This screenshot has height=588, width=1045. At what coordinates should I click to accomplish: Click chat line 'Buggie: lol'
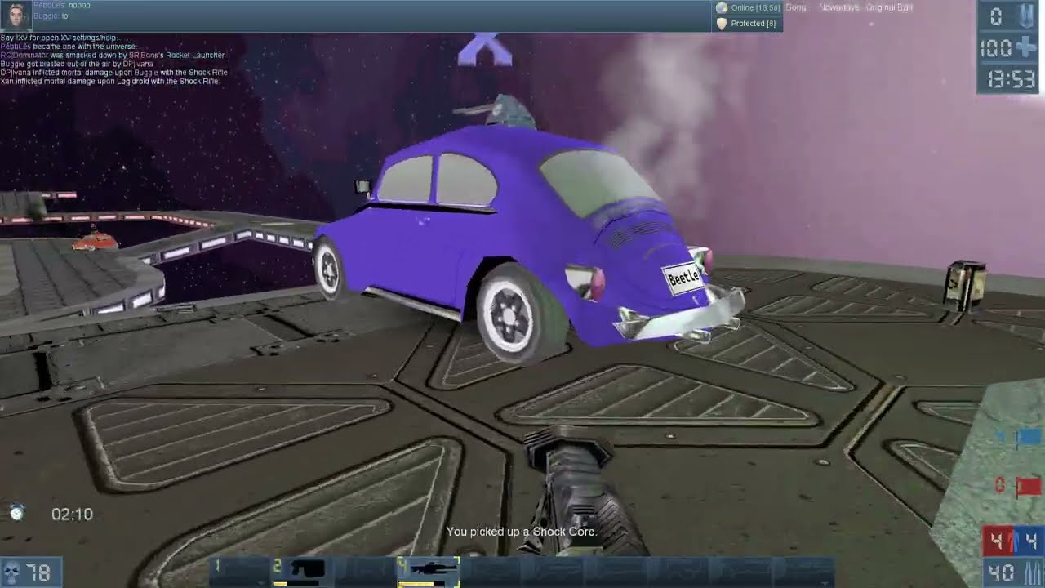click(51, 16)
